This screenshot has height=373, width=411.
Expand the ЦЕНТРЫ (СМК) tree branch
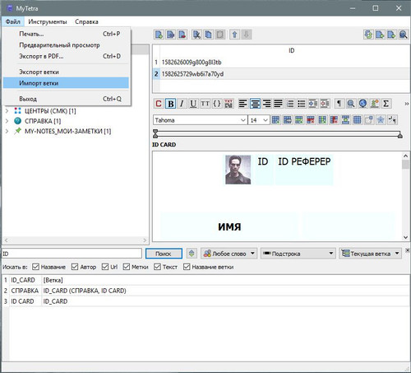pyautogui.click(x=7, y=111)
